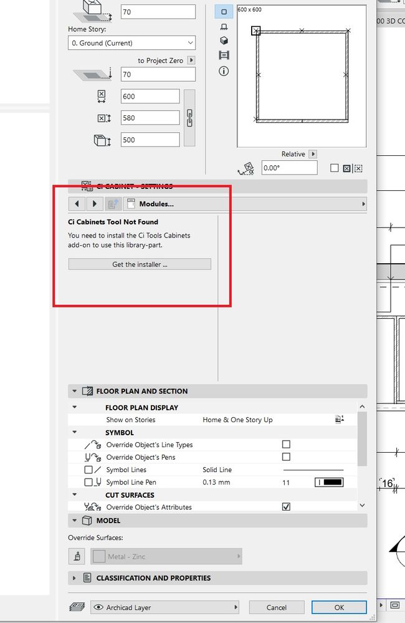This screenshot has height=623, width=405.
Task: Click the Show on Stories settings icon
Action: pos(339,419)
